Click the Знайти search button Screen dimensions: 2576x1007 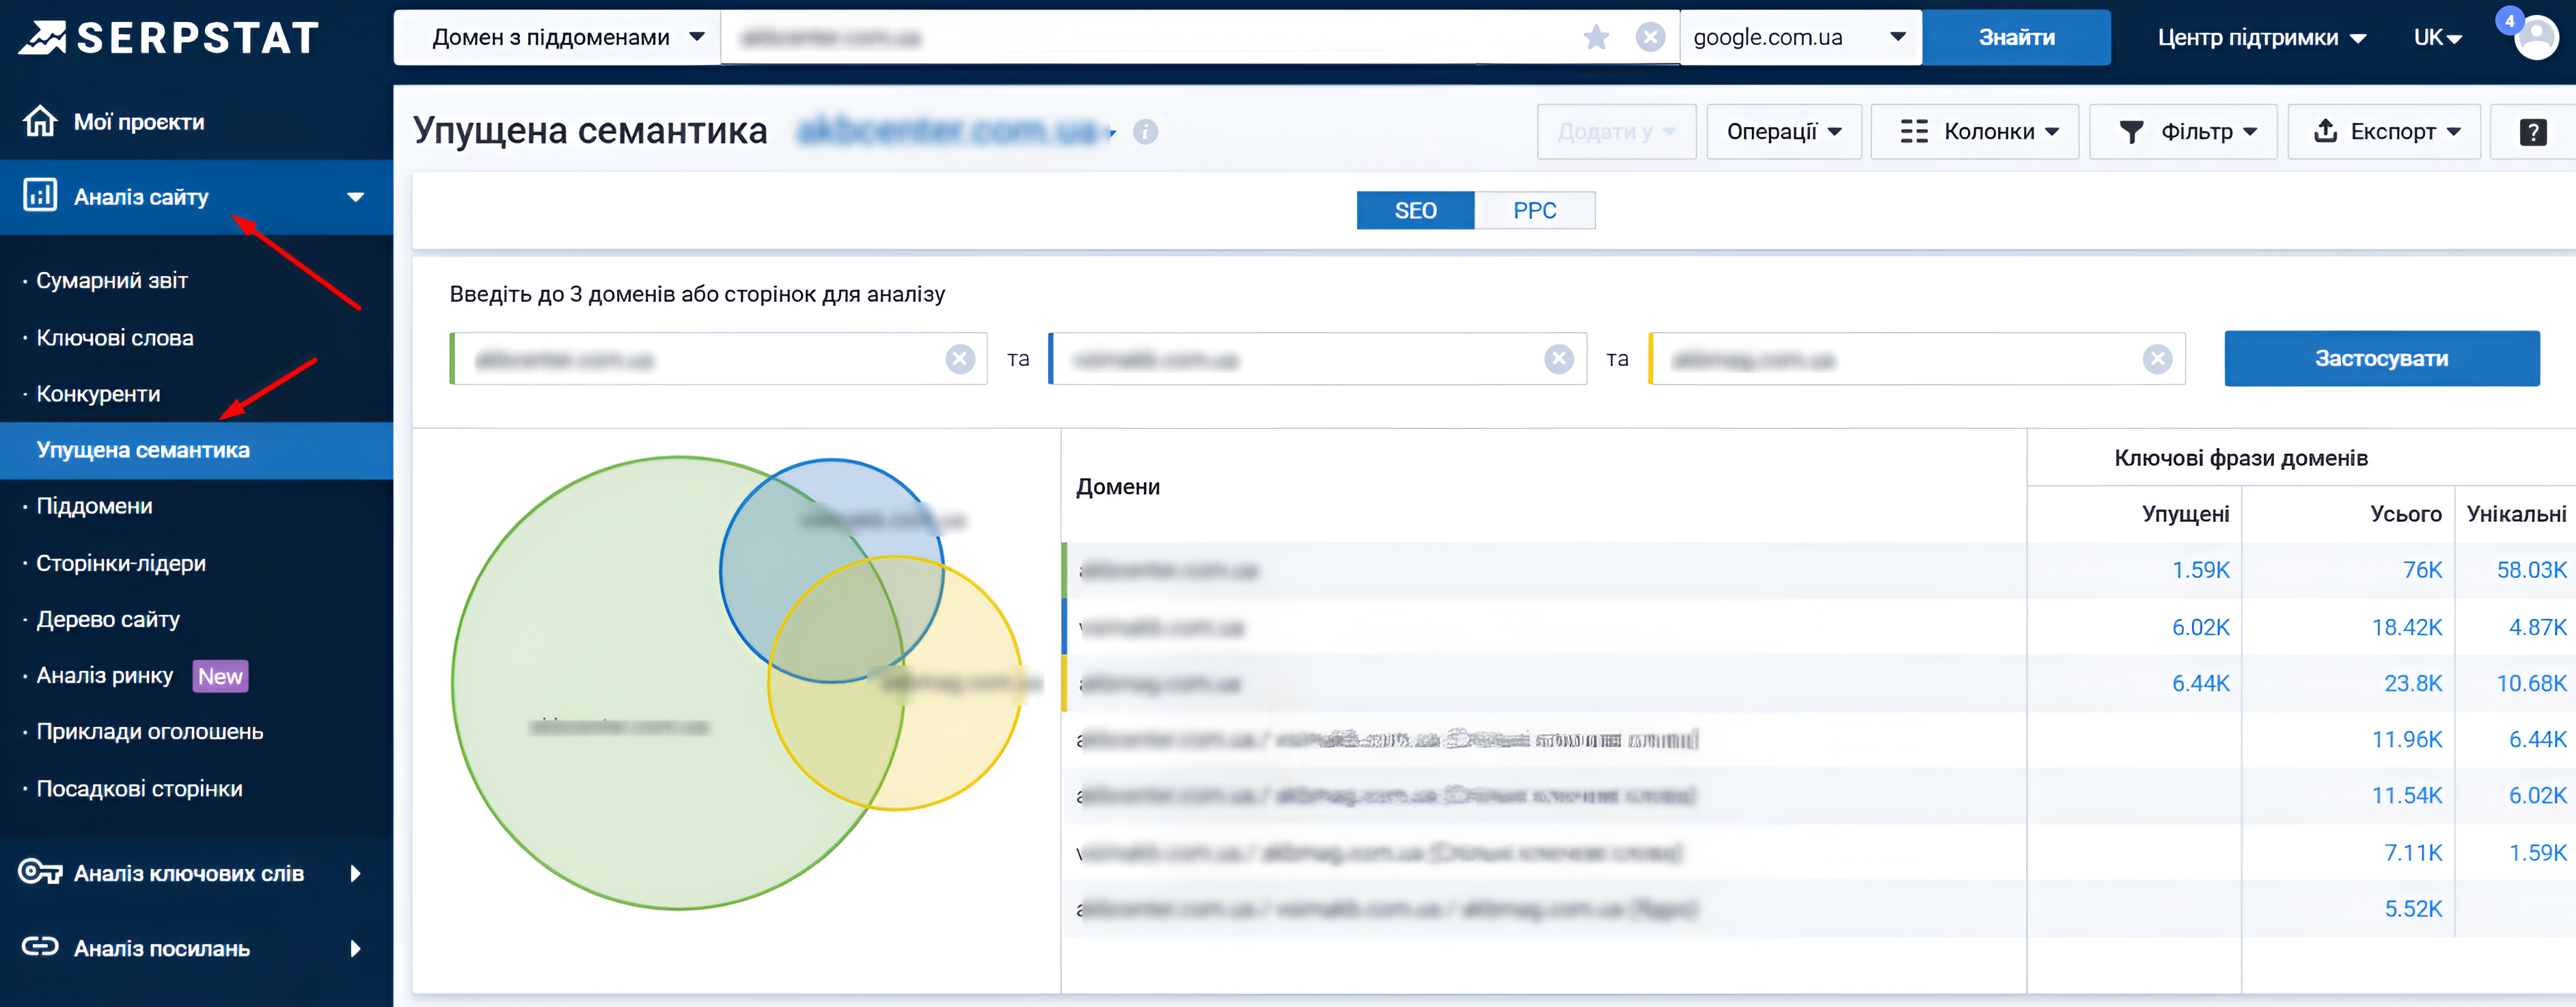[2016, 37]
